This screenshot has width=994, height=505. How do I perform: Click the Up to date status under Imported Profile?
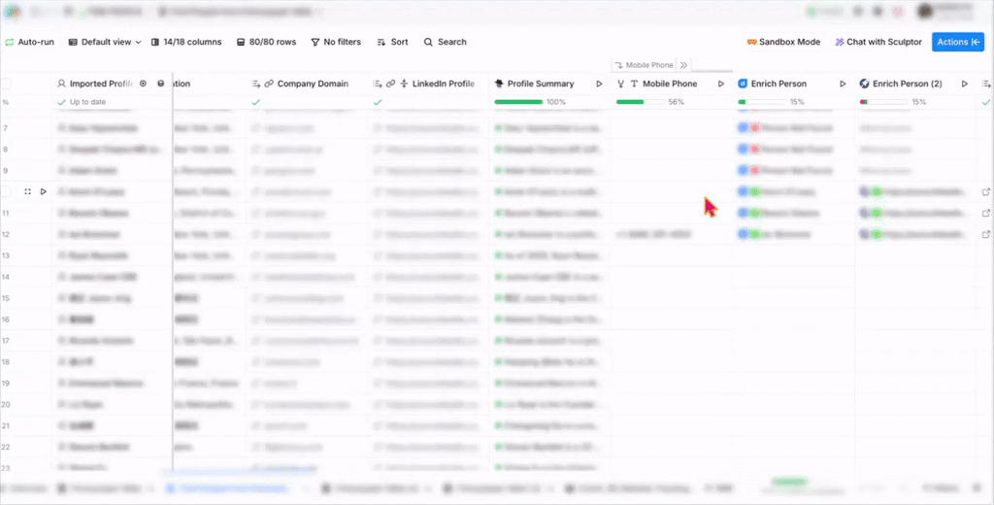point(82,102)
